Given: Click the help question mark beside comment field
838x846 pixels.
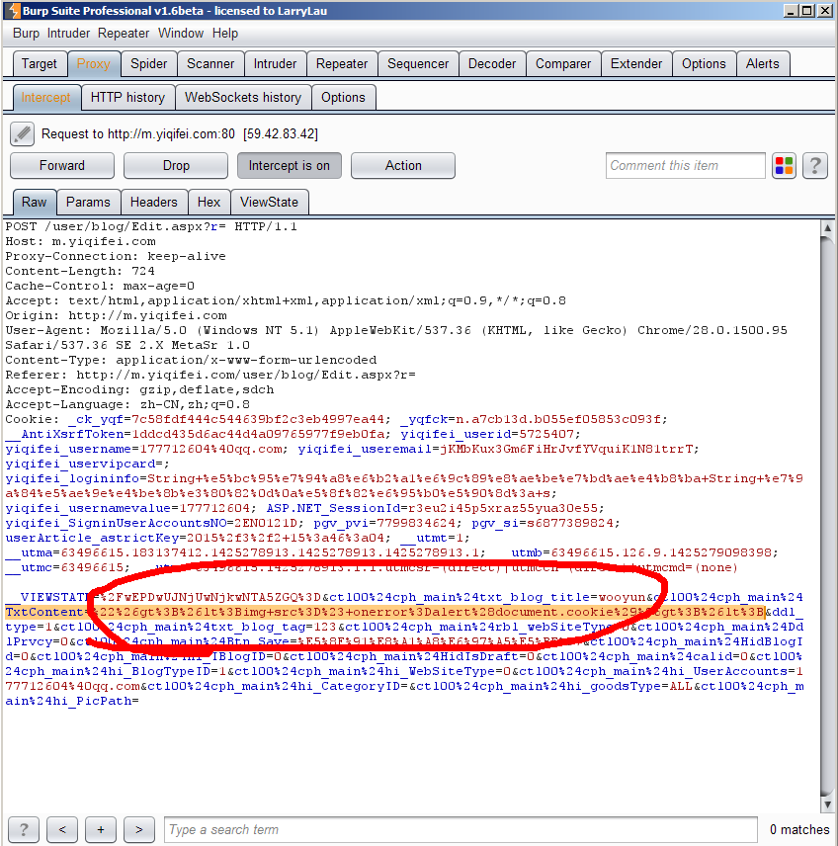Looking at the screenshot, I should coord(815,166).
